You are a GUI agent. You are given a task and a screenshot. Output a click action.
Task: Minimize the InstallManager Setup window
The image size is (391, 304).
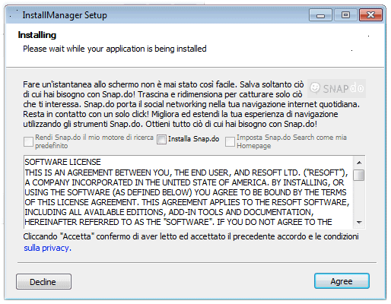click(320, 15)
